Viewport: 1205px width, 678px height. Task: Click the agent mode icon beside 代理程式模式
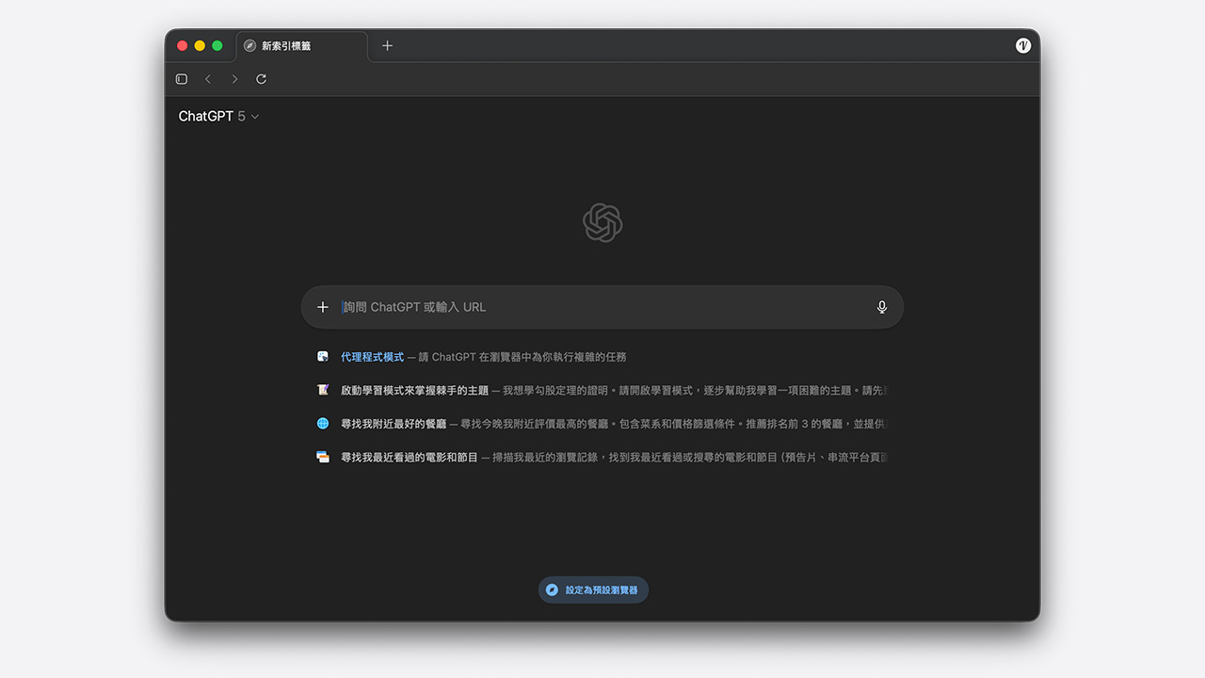point(323,357)
